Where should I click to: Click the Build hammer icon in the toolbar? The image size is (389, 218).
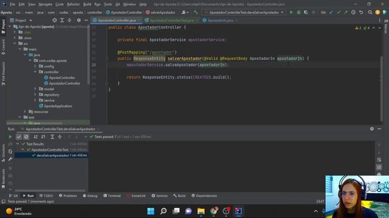coord(196,12)
